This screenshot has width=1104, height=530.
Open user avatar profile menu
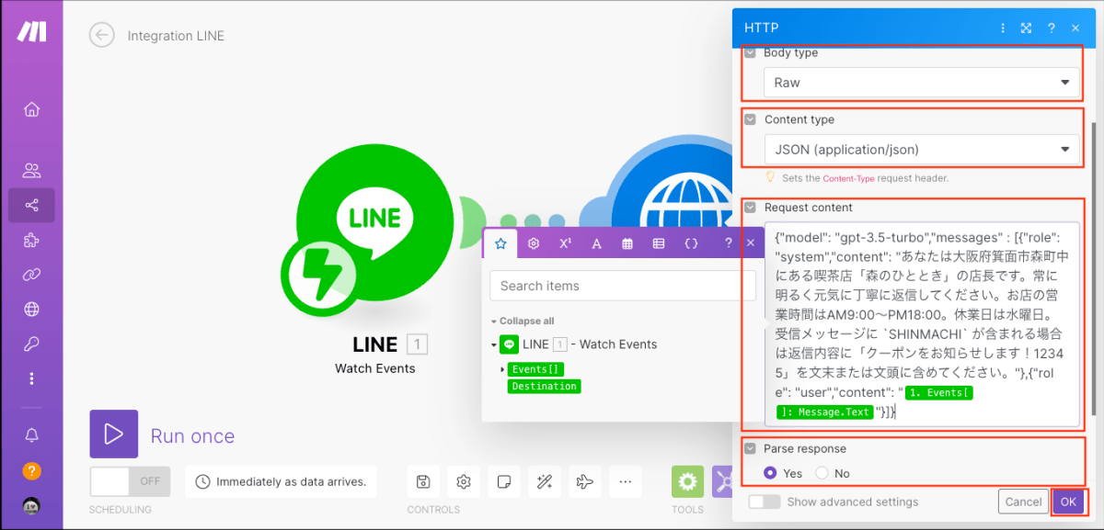click(x=31, y=506)
